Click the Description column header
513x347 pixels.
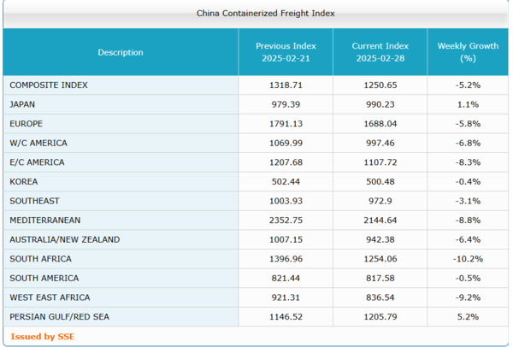coord(121,53)
